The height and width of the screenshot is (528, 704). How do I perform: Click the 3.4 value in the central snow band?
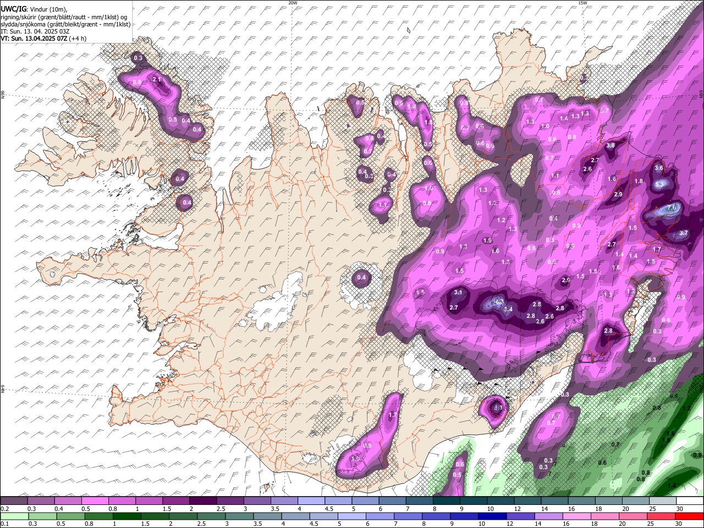coord(509,310)
